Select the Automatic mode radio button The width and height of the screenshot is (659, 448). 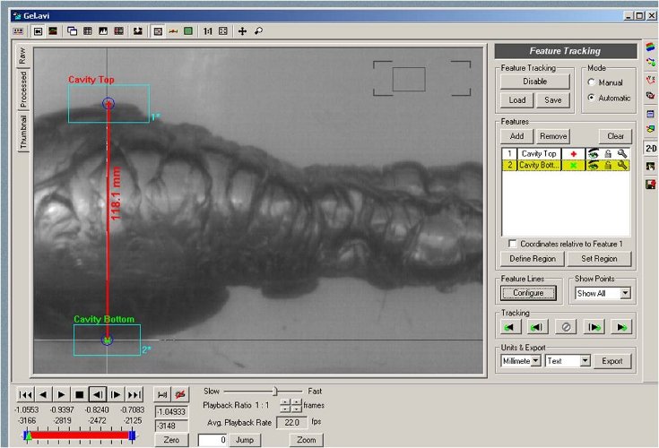592,98
